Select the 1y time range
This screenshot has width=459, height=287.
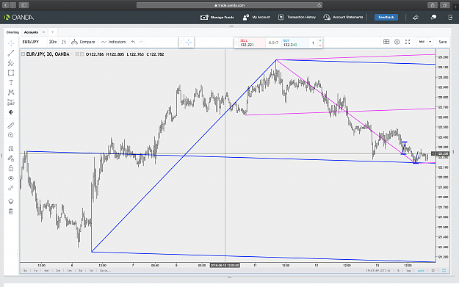36,271
